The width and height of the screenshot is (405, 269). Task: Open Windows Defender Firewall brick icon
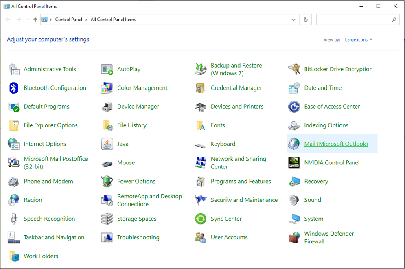click(x=293, y=237)
